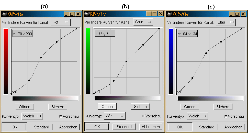Viewport: 248px width, 133px height.
Task: Select the middle control point on the Grün curve
Action: click(126, 61)
